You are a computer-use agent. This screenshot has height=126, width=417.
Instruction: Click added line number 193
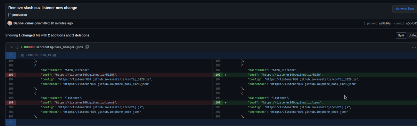(218, 75)
